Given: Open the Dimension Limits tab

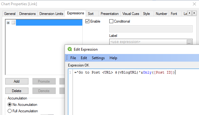Looking at the screenshot, I should pyautogui.click(x=51, y=14).
